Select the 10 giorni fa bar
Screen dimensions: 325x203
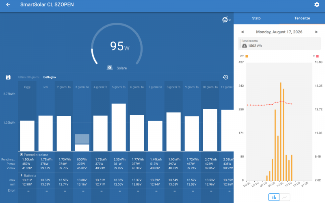coord(210,130)
